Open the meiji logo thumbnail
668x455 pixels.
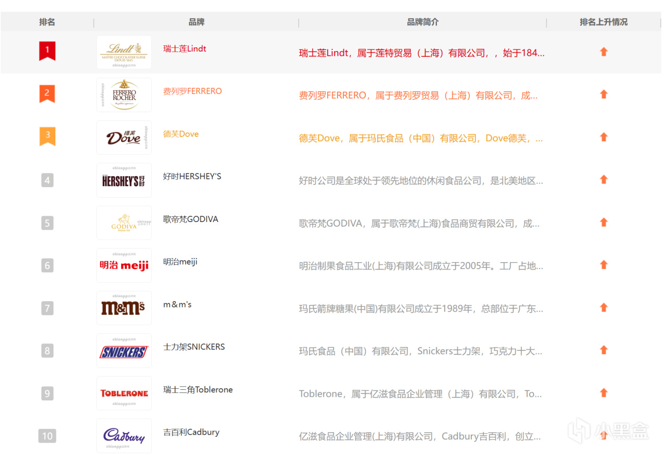[124, 265]
